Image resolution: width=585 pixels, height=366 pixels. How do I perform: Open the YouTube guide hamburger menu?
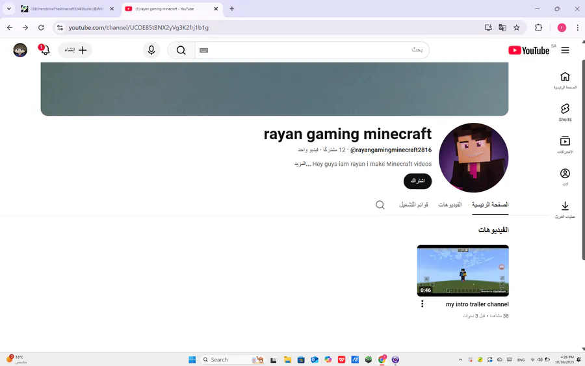[565, 50]
